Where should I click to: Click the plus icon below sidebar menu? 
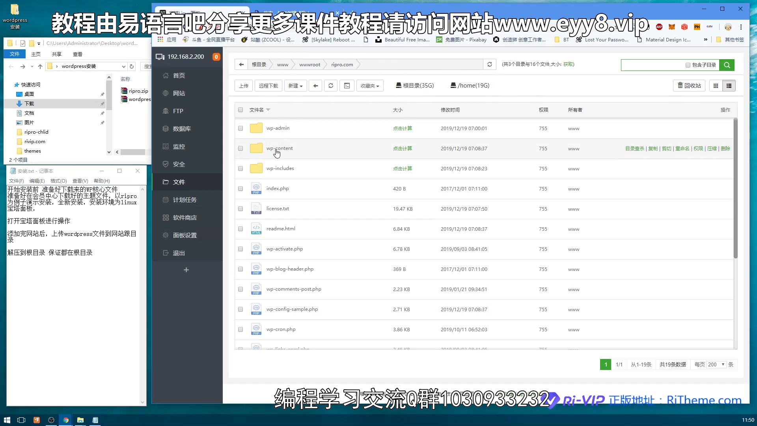click(x=186, y=270)
